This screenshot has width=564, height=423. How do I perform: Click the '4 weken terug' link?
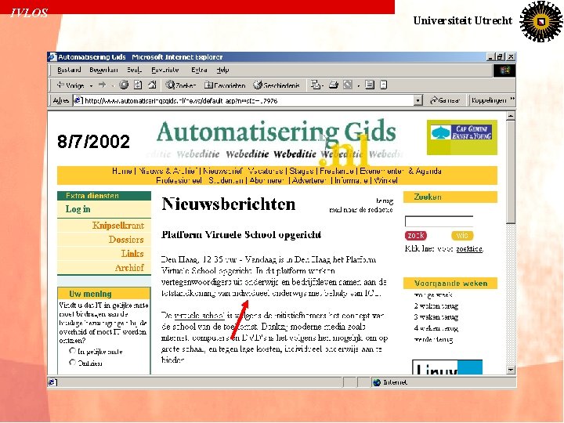point(436,328)
